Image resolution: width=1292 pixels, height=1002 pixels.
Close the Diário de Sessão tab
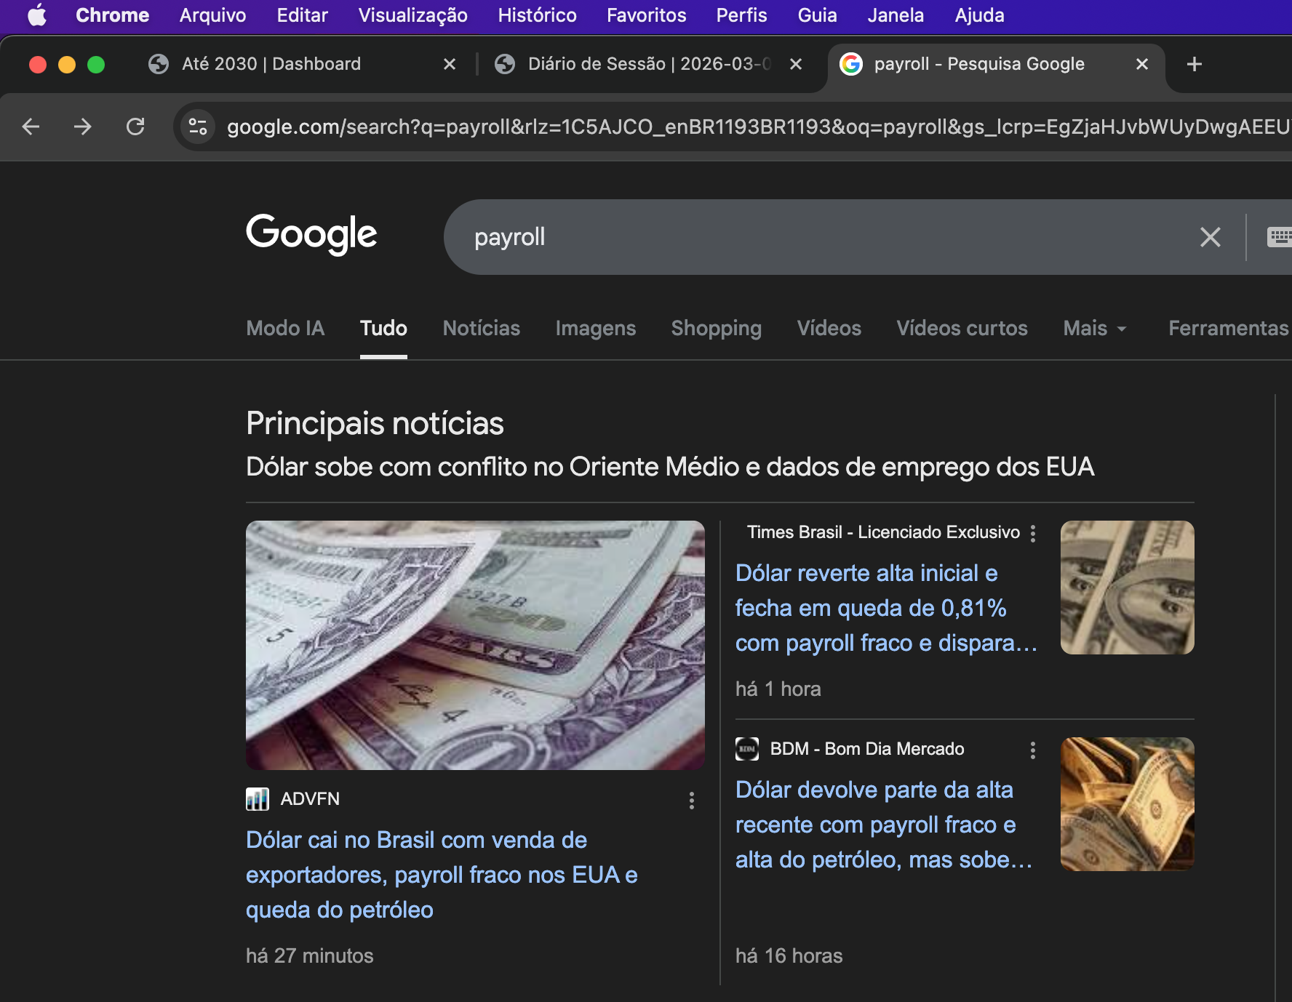(796, 64)
